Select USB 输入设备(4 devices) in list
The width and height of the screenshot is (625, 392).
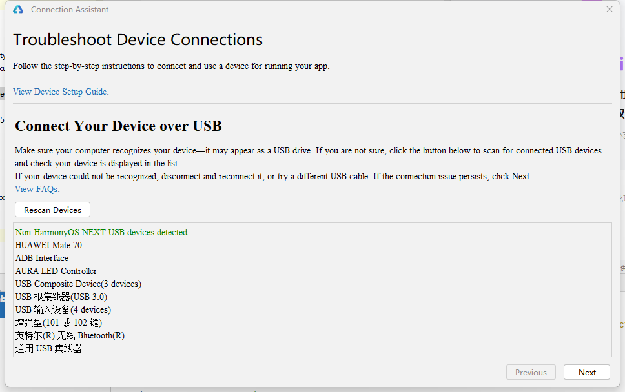point(63,309)
